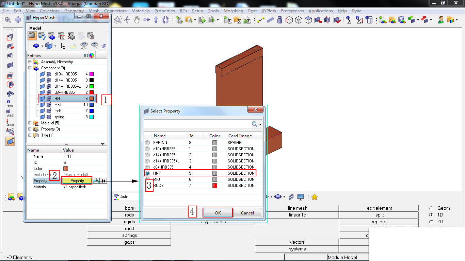The image size is (465, 261).
Task: Click the numbers 123 display icon
Action: click(10, 104)
